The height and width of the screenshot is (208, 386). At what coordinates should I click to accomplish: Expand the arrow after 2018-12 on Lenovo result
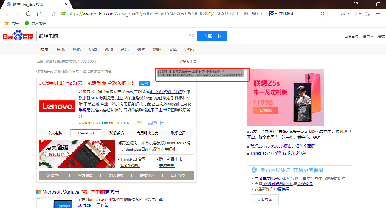[134, 123]
